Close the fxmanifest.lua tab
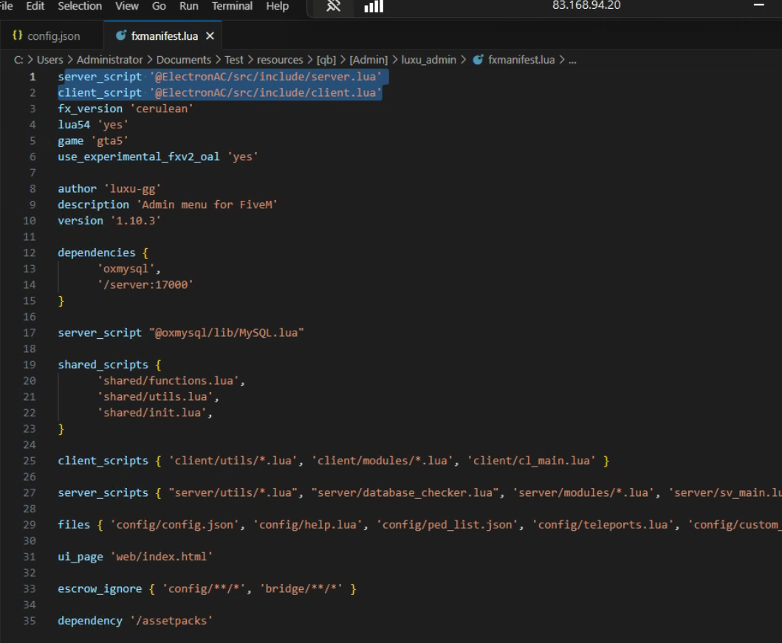Image resolution: width=782 pixels, height=643 pixels. click(210, 36)
